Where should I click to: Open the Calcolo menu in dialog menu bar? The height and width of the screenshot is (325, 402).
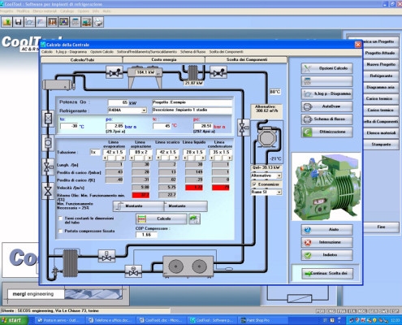(x=47, y=51)
